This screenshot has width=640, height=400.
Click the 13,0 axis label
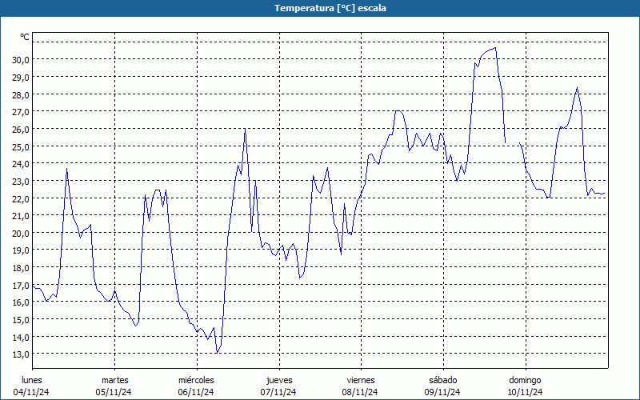point(22,354)
